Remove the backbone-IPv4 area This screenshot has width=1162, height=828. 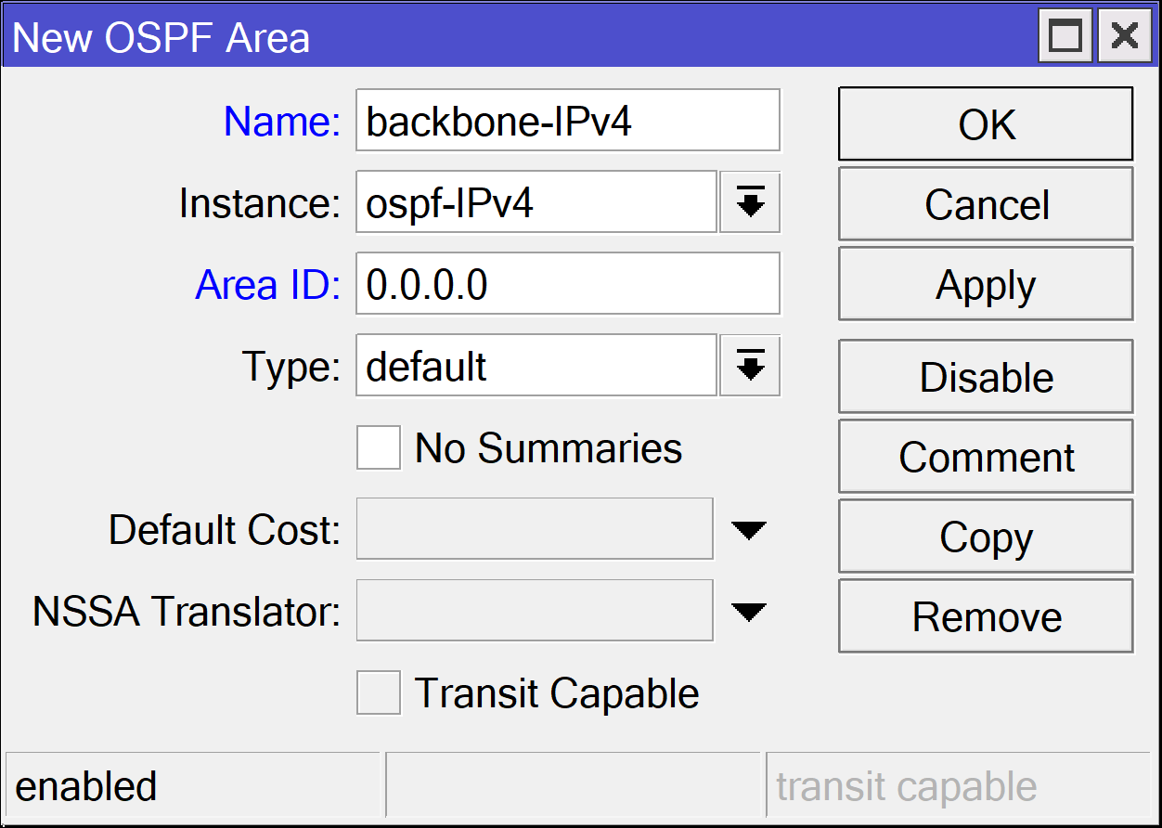tap(985, 615)
